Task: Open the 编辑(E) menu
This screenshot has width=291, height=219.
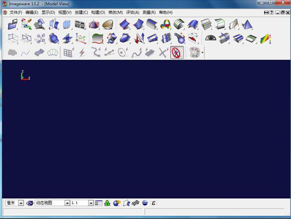Action: coord(32,12)
